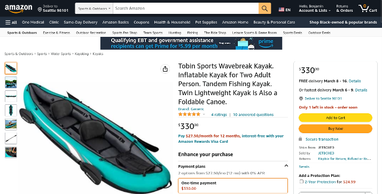Click the Deliver to Seattle location pin
Screen dimensions: 382x194
point(40,10)
